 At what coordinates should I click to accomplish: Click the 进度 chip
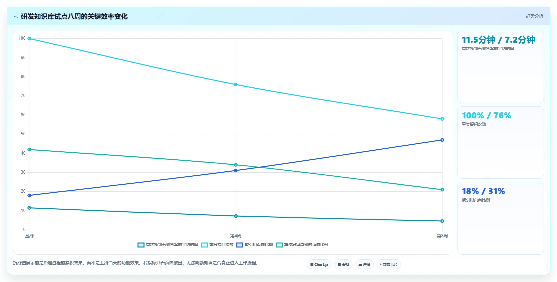click(364, 264)
